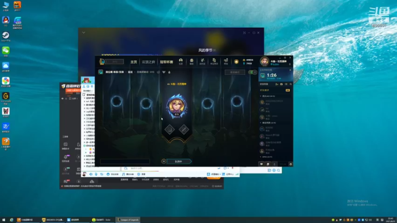Close the queue timer panel

point(290,70)
